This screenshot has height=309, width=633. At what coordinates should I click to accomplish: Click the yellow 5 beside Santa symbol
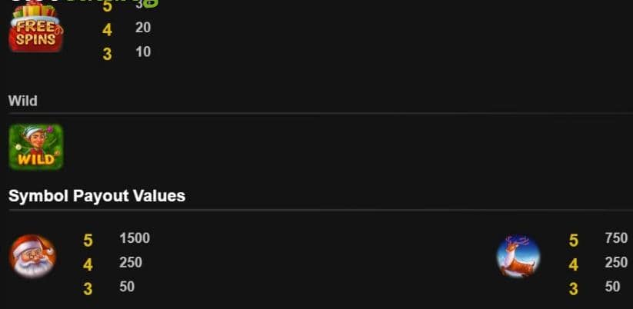pyautogui.click(x=88, y=241)
